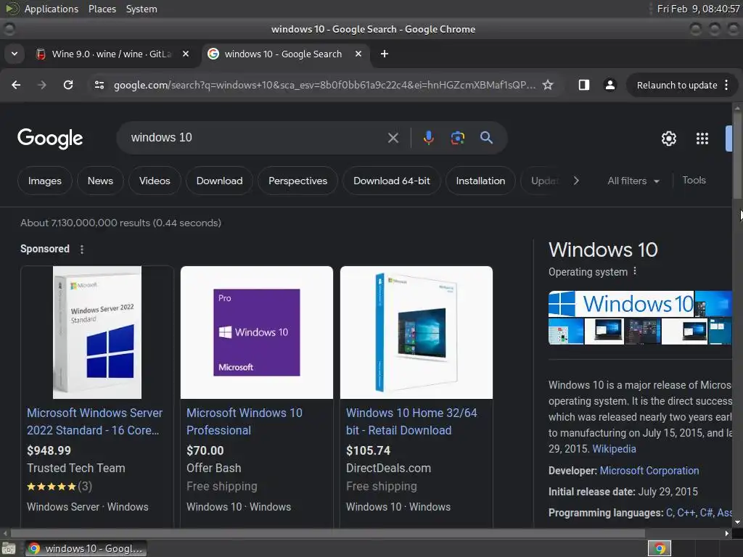Open more options beside Operating system
This screenshot has width=743, height=557.
(635, 271)
